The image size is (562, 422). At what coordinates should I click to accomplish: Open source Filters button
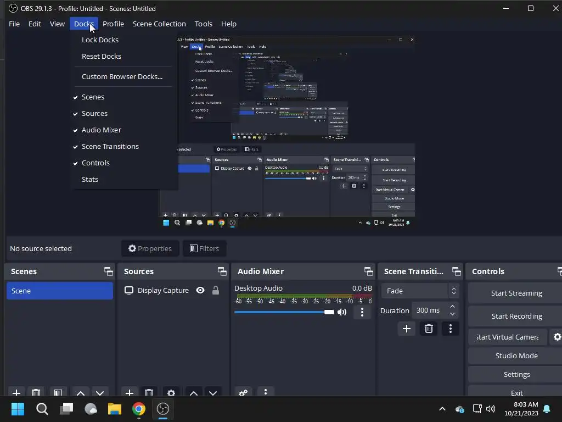click(x=204, y=248)
